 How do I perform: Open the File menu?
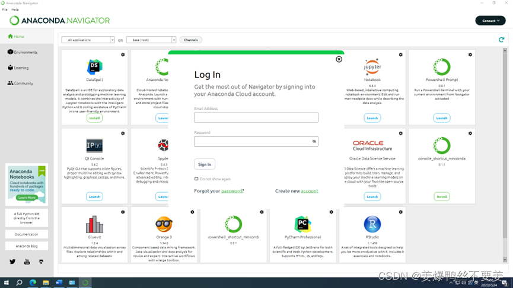point(5,9)
